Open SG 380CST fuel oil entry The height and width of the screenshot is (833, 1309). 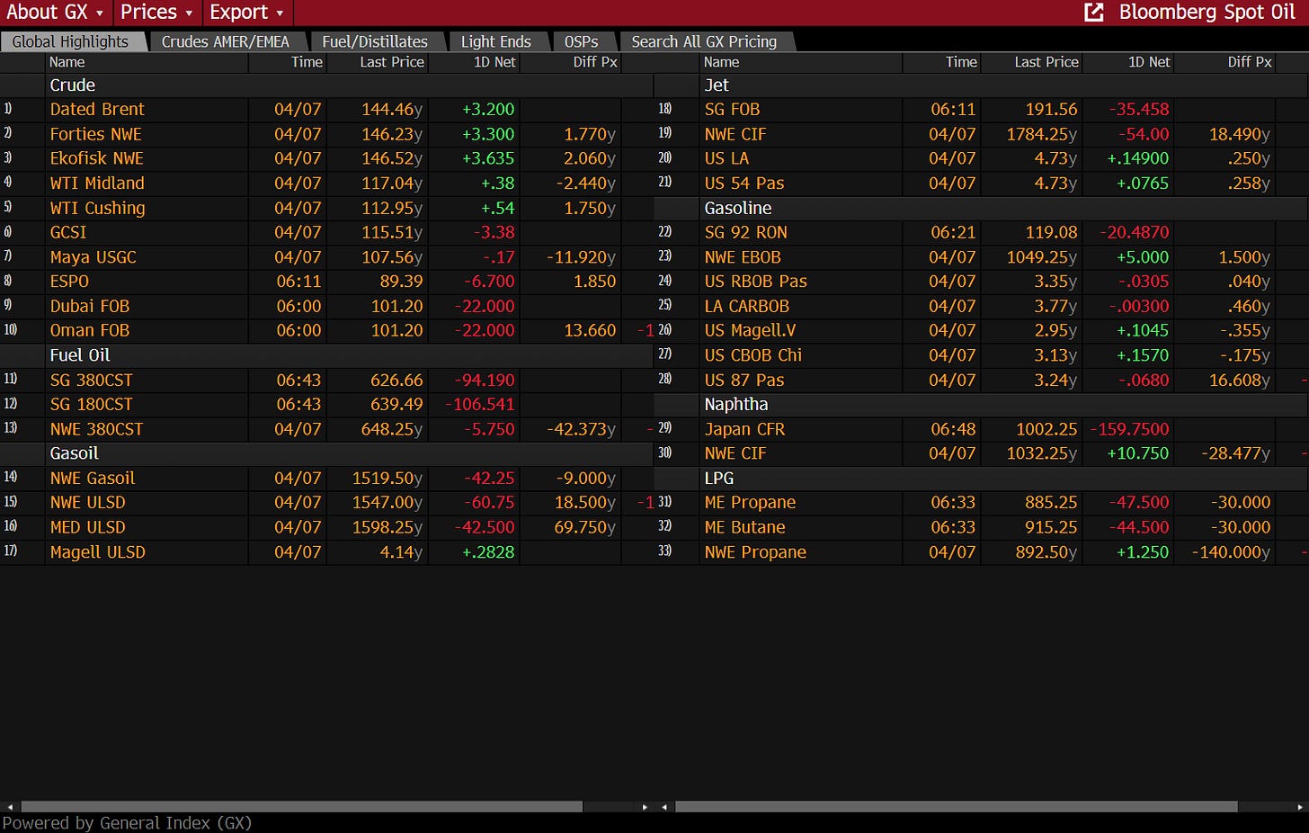(x=327, y=380)
